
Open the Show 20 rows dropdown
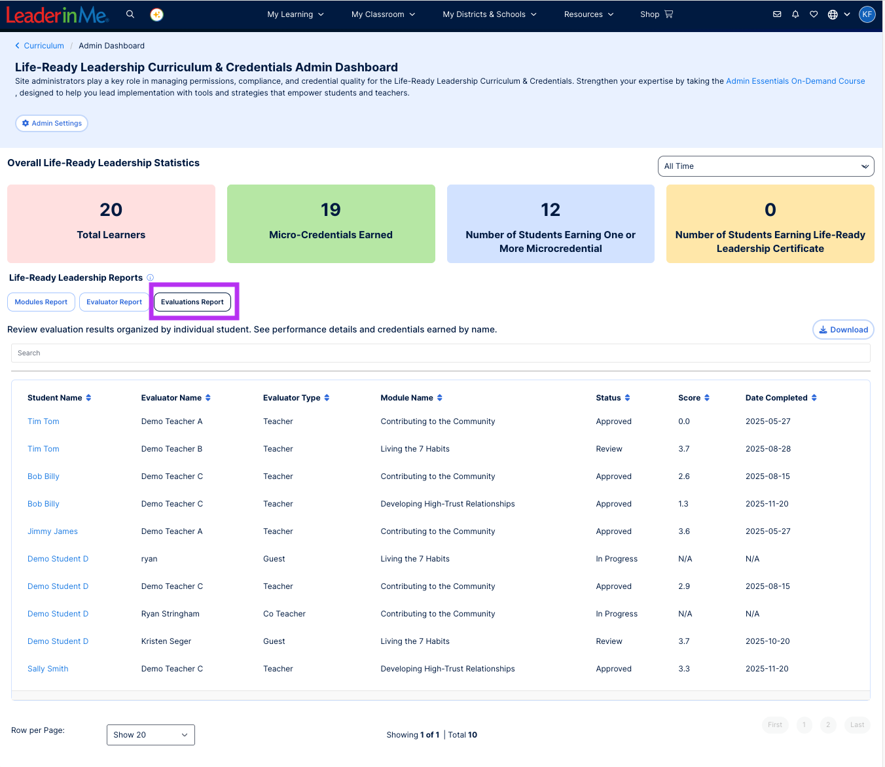coord(151,735)
